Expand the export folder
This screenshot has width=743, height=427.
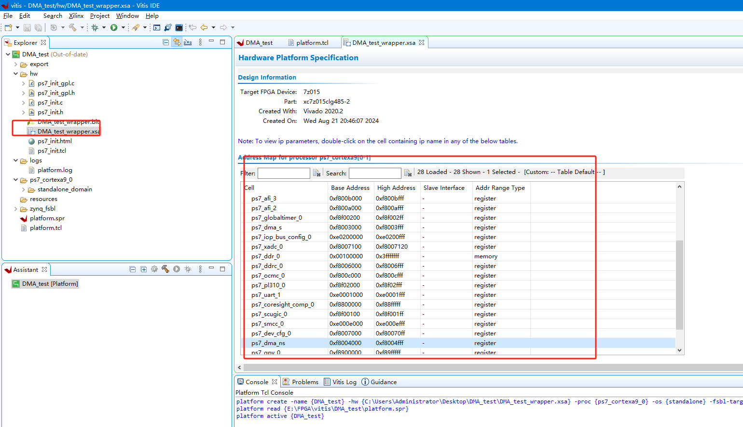(15, 64)
